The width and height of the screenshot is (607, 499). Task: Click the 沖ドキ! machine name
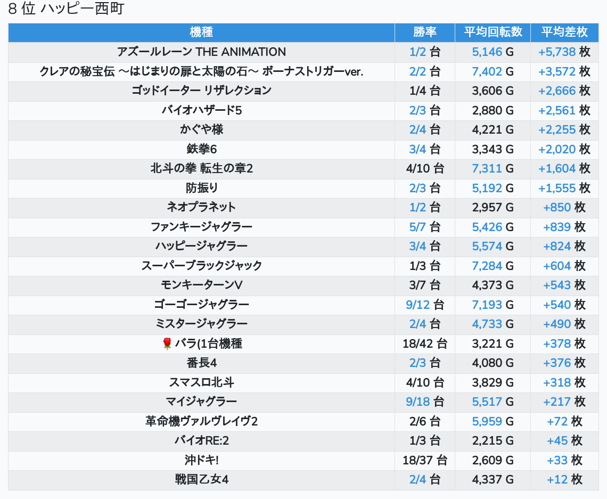(x=201, y=461)
